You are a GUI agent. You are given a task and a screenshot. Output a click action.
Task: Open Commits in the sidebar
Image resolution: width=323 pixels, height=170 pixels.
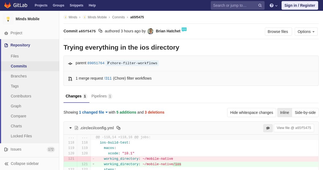tap(19, 66)
